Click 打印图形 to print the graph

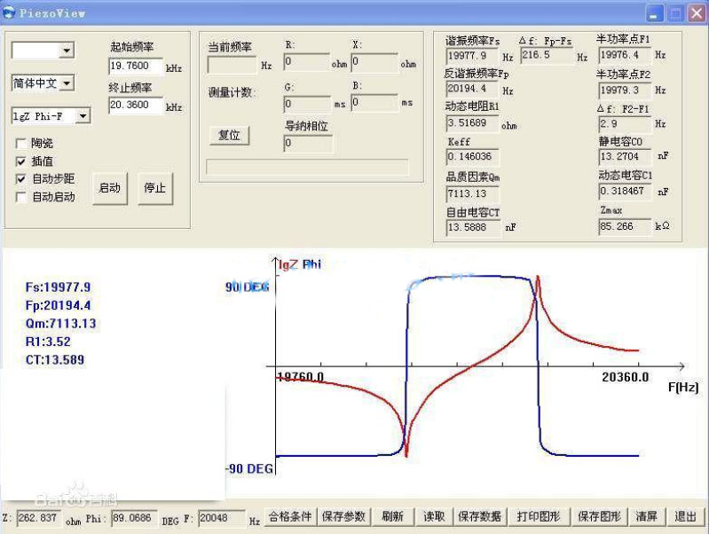(x=539, y=516)
